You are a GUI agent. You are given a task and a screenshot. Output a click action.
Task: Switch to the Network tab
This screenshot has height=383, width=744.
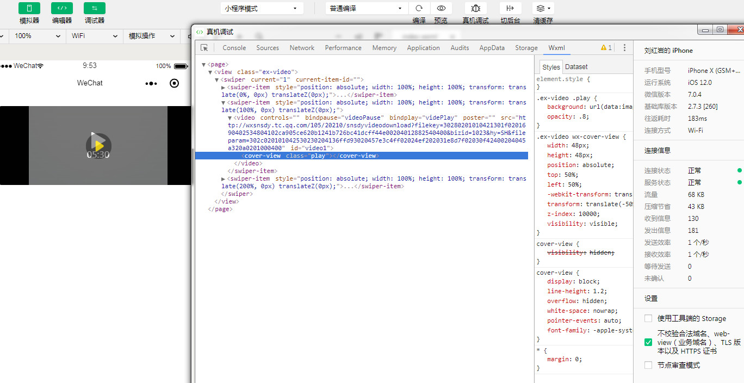click(x=302, y=48)
